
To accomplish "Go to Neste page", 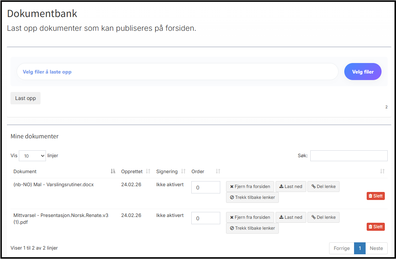I will 376,248.
